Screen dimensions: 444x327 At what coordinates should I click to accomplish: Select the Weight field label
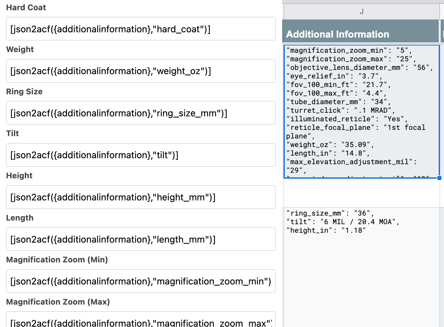[20, 49]
